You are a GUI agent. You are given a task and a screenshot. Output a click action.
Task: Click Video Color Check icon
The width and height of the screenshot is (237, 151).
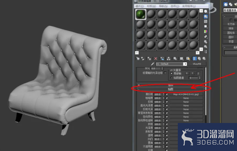[x=206, y=31]
